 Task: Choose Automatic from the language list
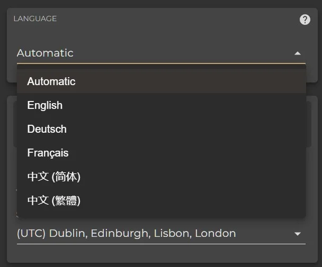pyautogui.click(x=161, y=81)
